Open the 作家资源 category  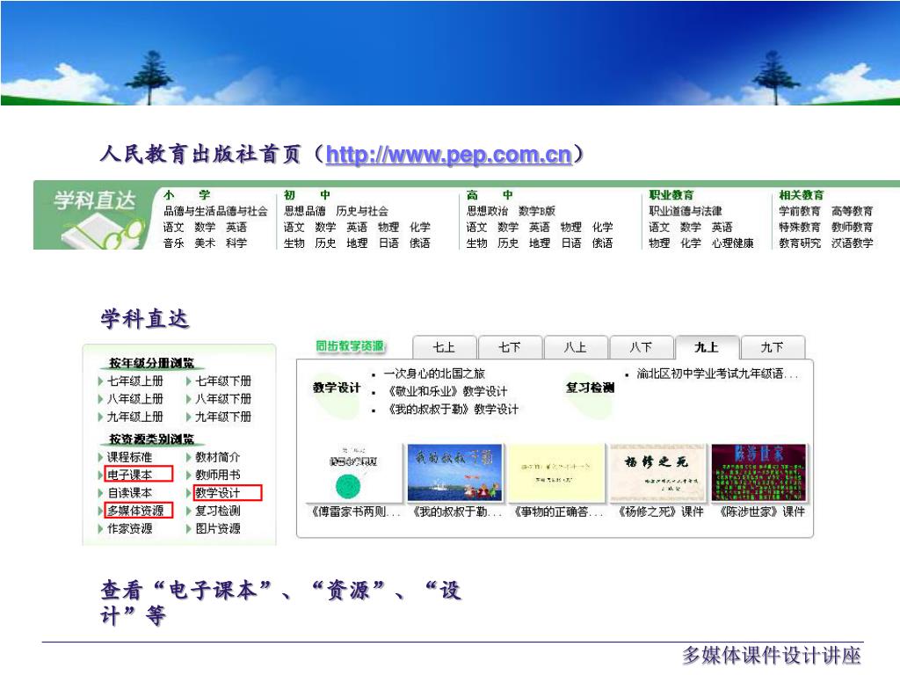[x=130, y=528]
